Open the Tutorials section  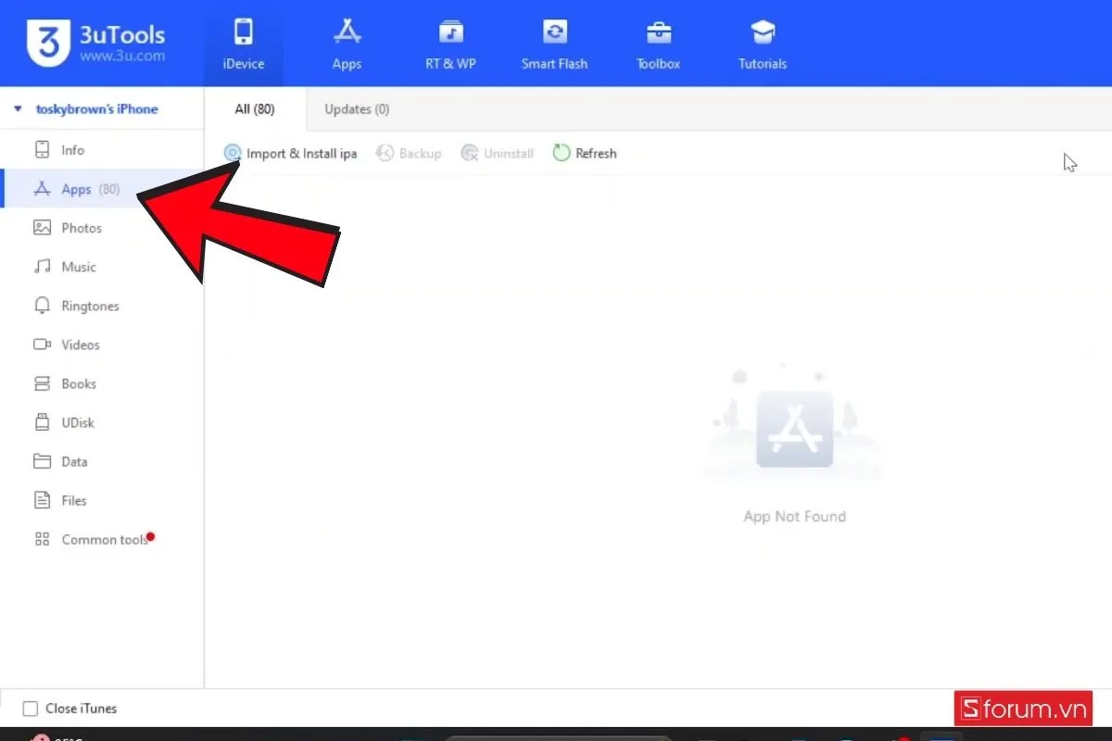pyautogui.click(x=762, y=44)
